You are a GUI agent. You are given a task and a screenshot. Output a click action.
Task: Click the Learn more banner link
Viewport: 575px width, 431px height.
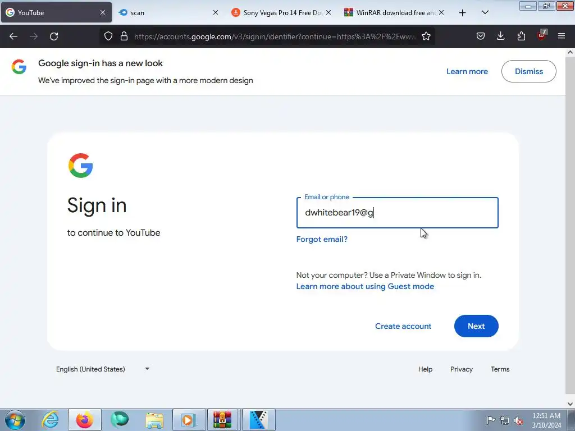pyautogui.click(x=467, y=71)
